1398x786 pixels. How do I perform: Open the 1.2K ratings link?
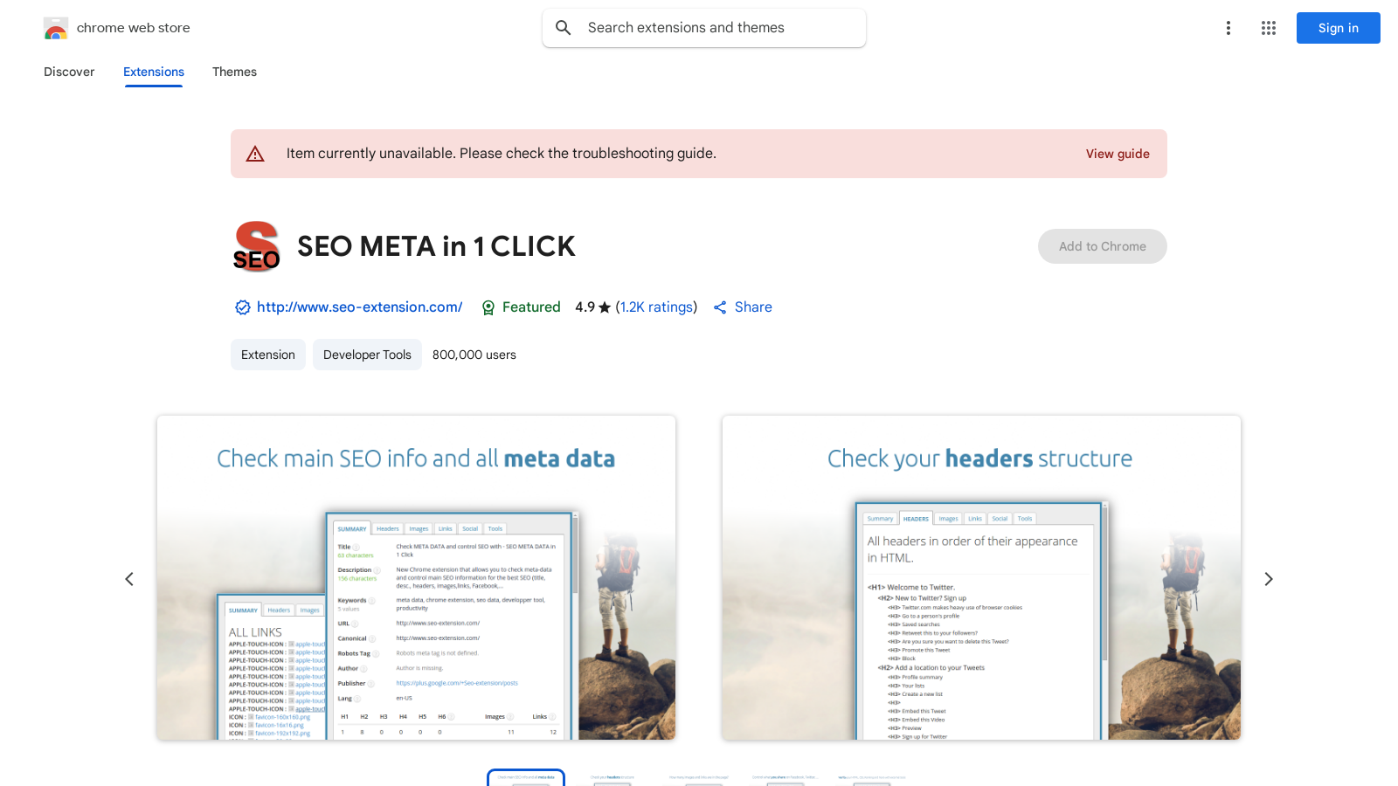coord(656,307)
